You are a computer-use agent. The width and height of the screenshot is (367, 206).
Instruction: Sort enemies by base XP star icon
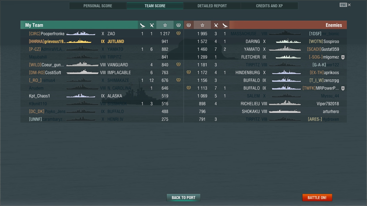click(x=202, y=25)
